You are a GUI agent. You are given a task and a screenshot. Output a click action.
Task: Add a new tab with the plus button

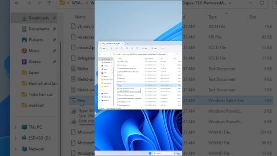pyautogui.click(x=127, y=43)
